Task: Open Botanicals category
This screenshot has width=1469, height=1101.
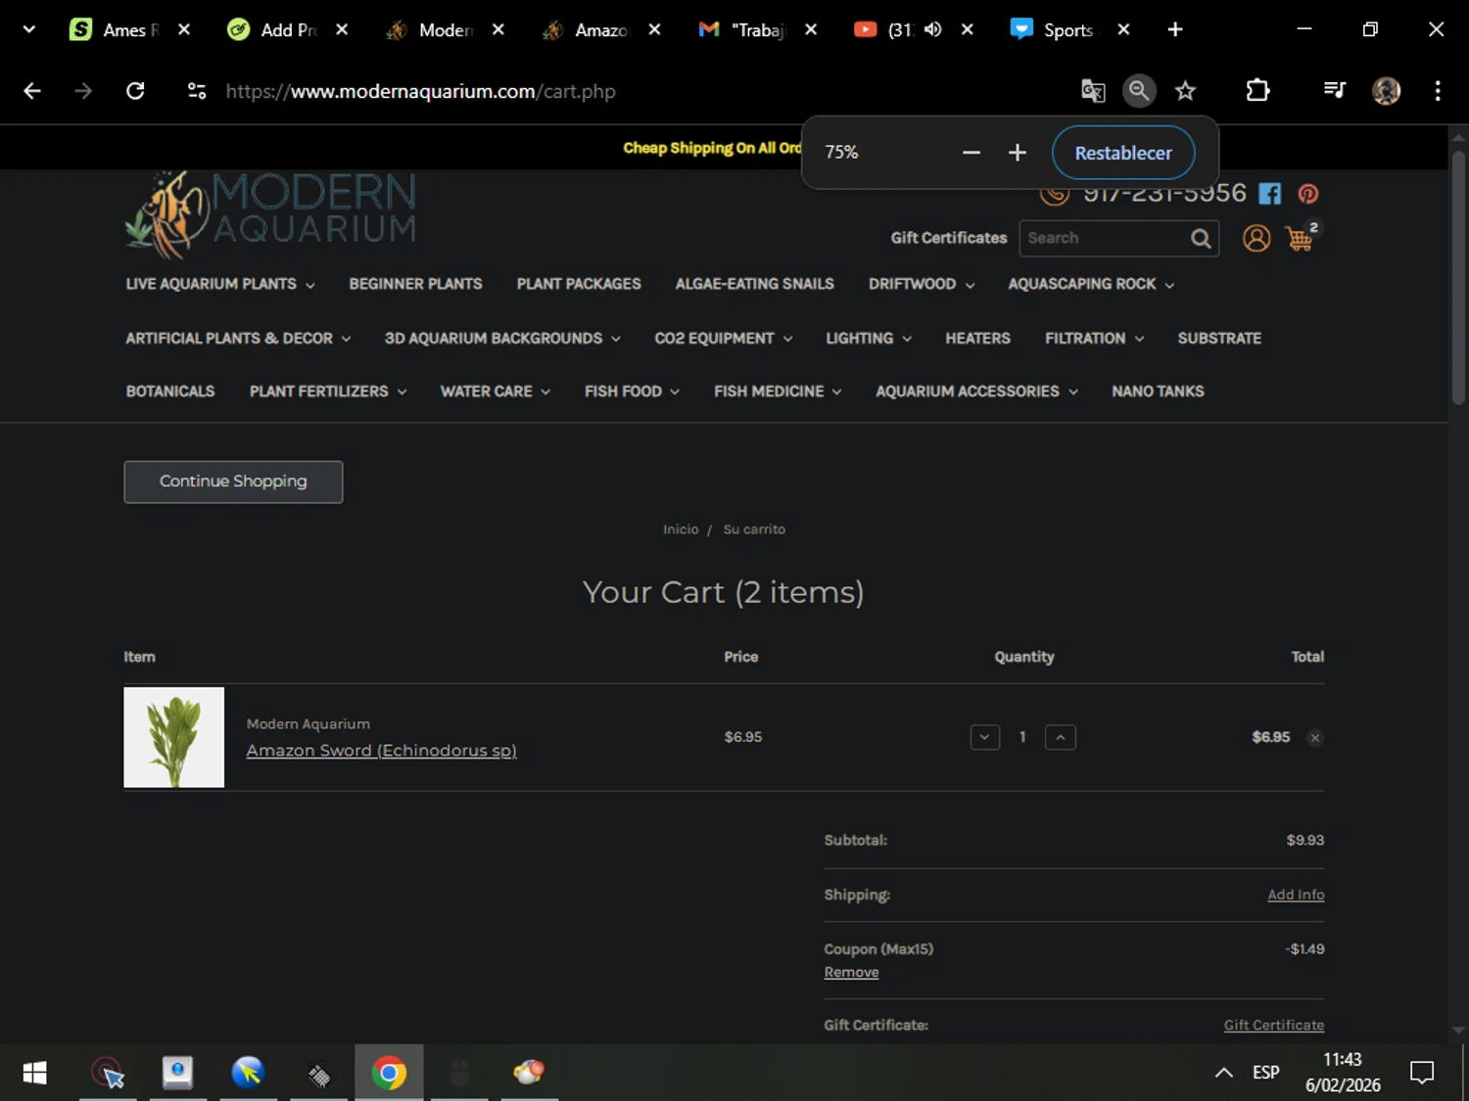Action: point(170,391)
